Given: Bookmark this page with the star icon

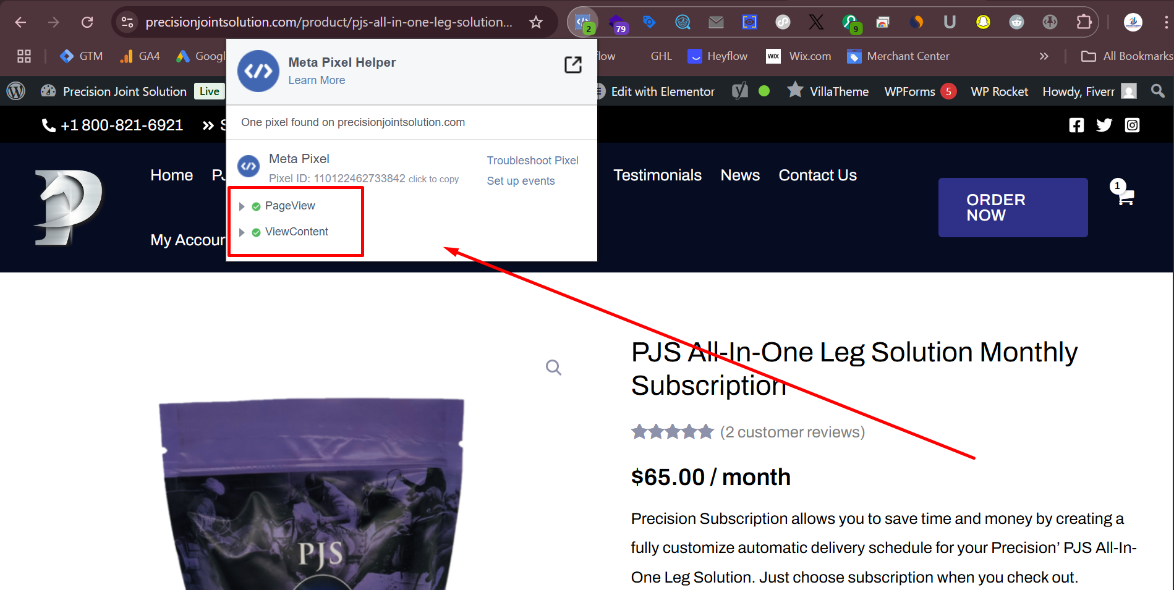Looking at the screenshot, I should pyautogui.click(x=535, y=23).
